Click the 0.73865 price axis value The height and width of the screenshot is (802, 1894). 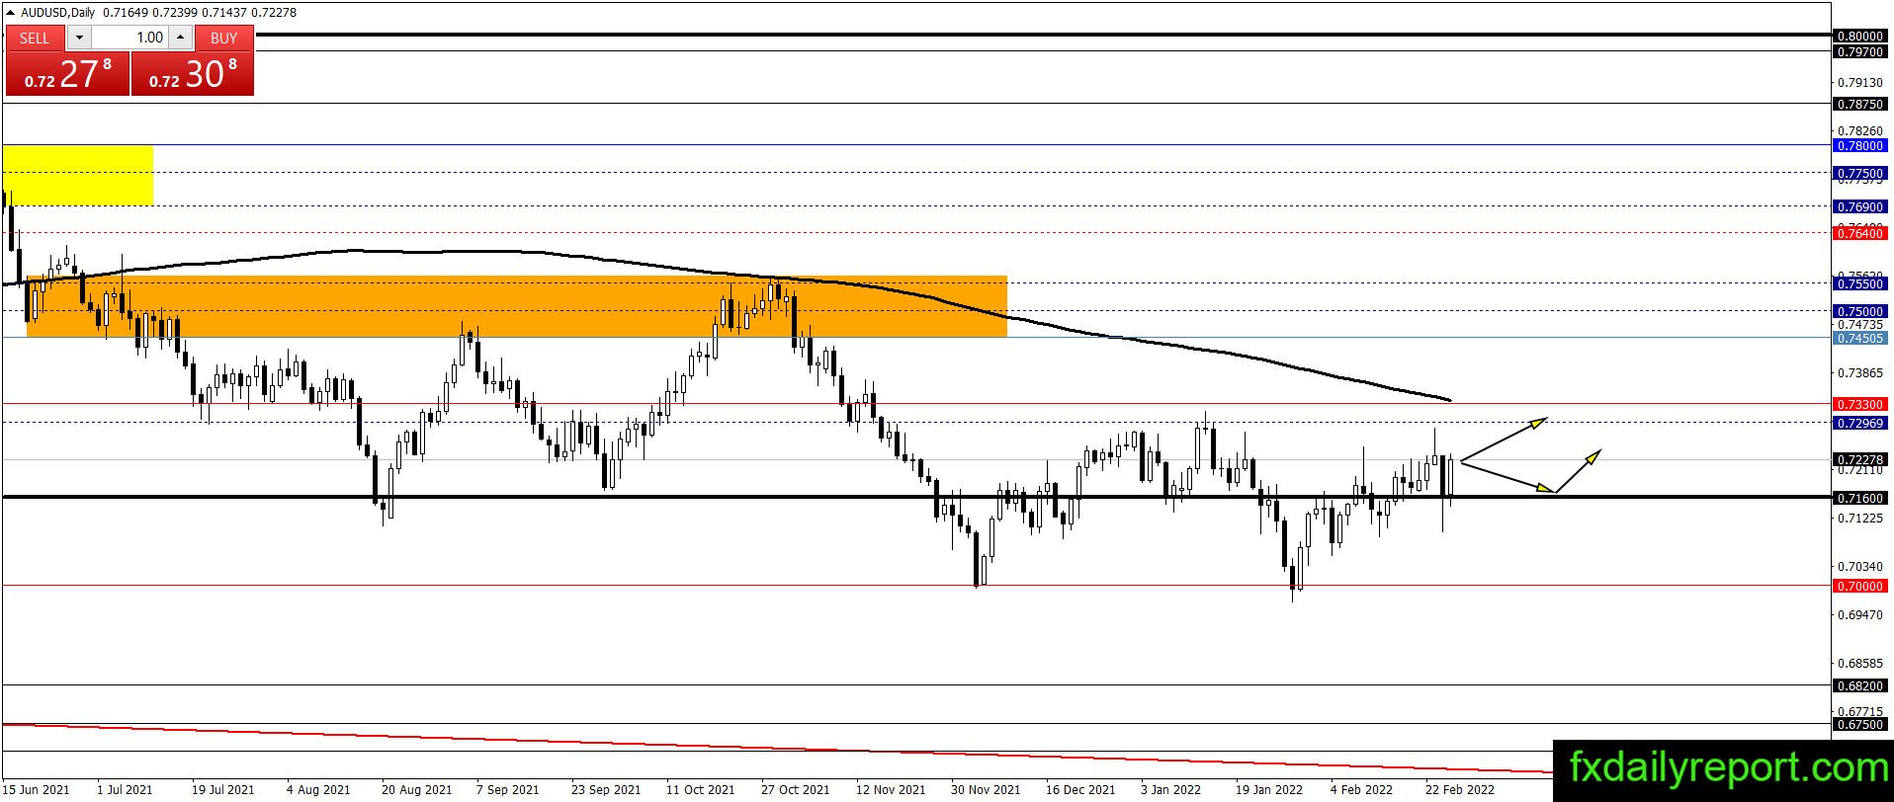click(1859, 372)
